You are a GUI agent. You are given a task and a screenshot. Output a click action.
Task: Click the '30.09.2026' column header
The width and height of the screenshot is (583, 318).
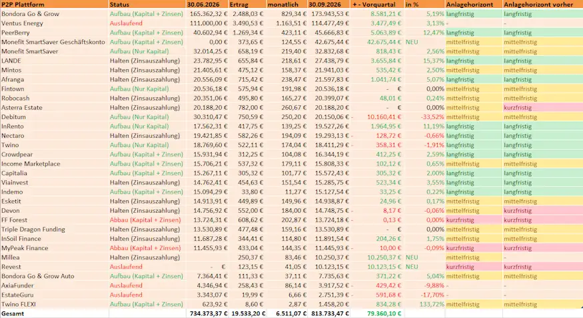click(x=328, y=5)
